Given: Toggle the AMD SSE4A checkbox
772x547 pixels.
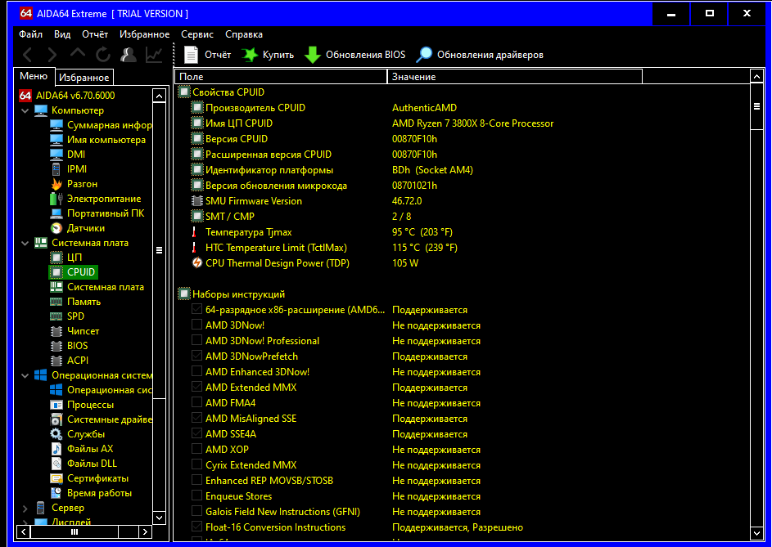Looking at the screenshot, I should (x=196, y=434).
